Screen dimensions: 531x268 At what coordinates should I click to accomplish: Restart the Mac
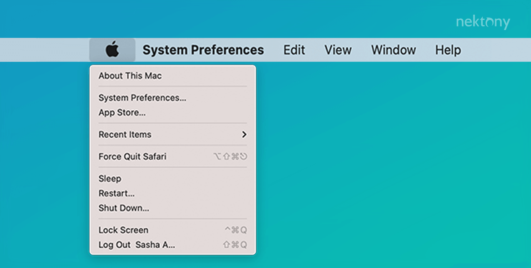(116, 193)
